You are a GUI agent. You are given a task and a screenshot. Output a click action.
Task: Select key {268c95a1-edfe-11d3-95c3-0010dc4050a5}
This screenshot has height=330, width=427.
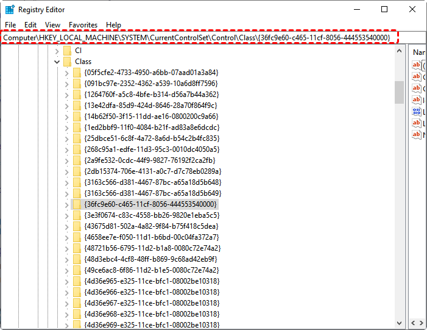[x=152, y=149]
